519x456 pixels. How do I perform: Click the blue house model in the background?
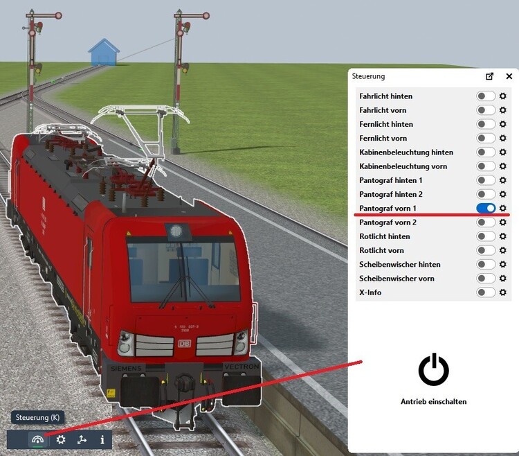click(104, 53)
